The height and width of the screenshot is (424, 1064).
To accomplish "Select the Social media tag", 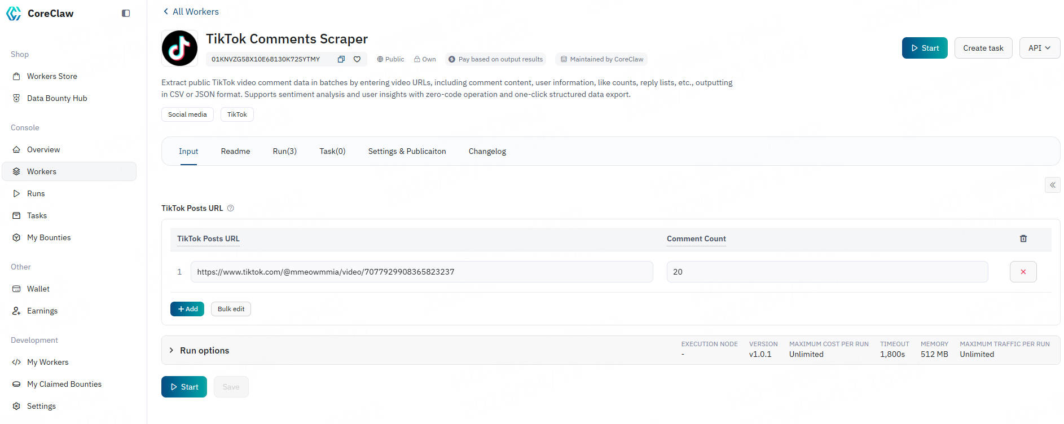I will [x=187, y=114].
